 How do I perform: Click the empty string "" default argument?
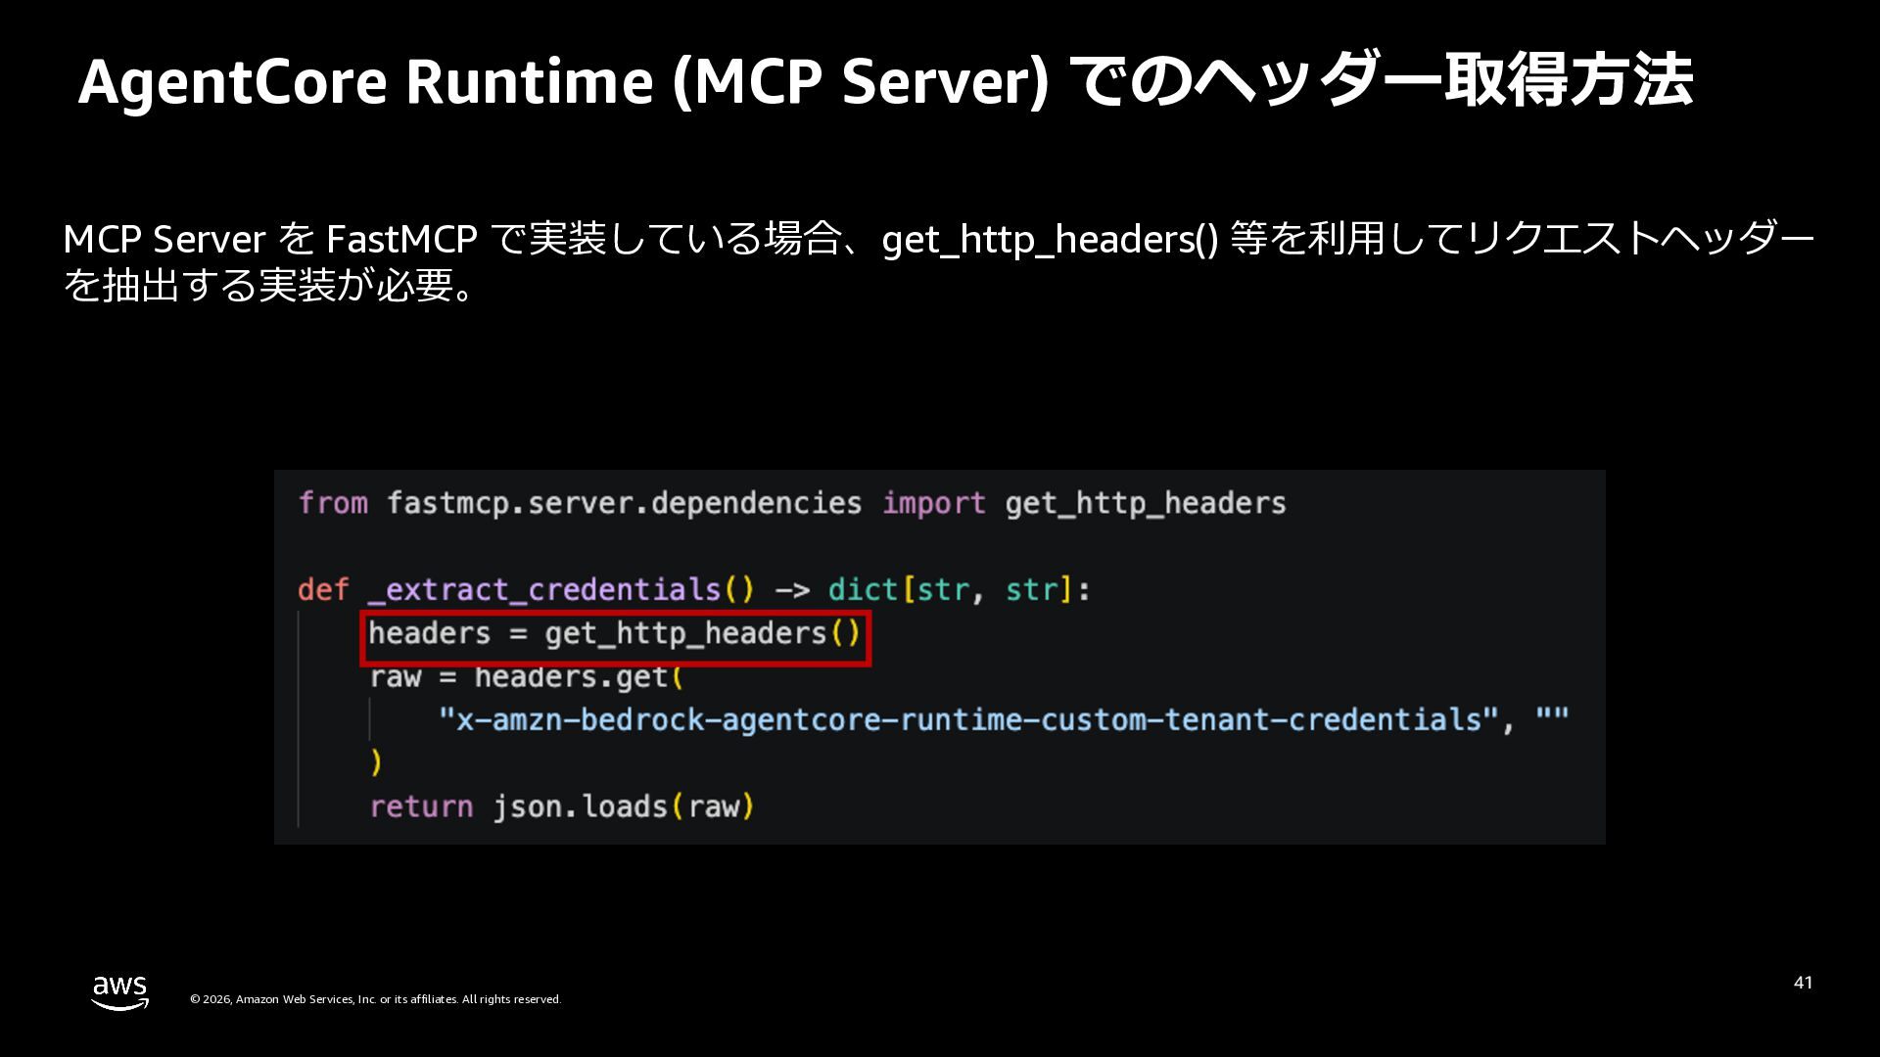point(1552,720)
